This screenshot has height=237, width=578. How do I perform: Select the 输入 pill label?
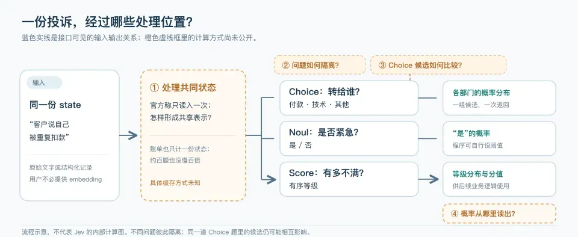point(44,83)
